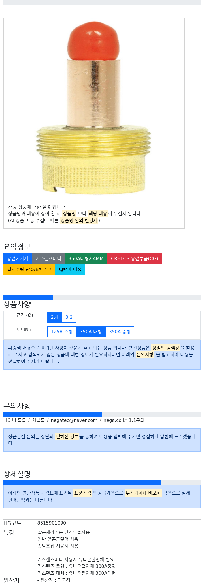This screenshot has width=204, height=586.
Task: Open the nega.co.kr 1:1문의 link
Action: coord(124,420)
